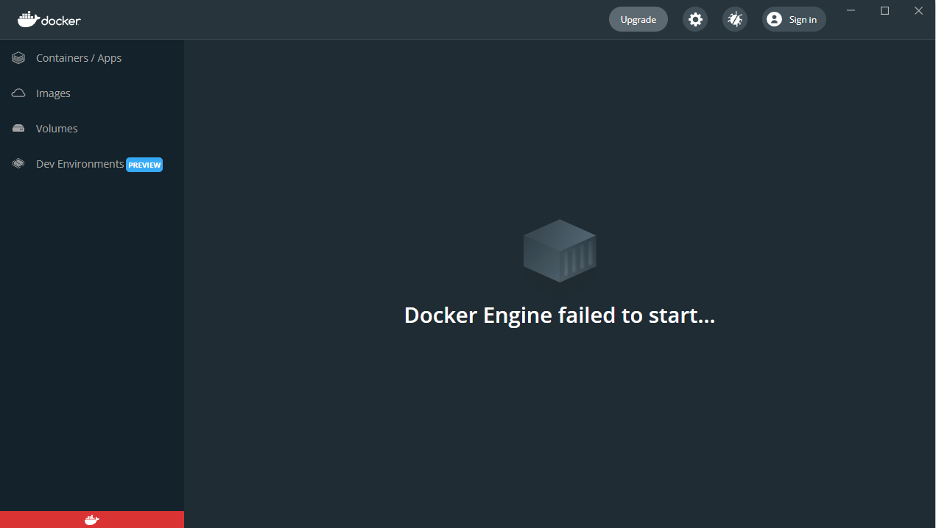This screenshot has height=528, width=936.
Task: Select the Containers / Apps cube icon
Action: coord(18,58)
